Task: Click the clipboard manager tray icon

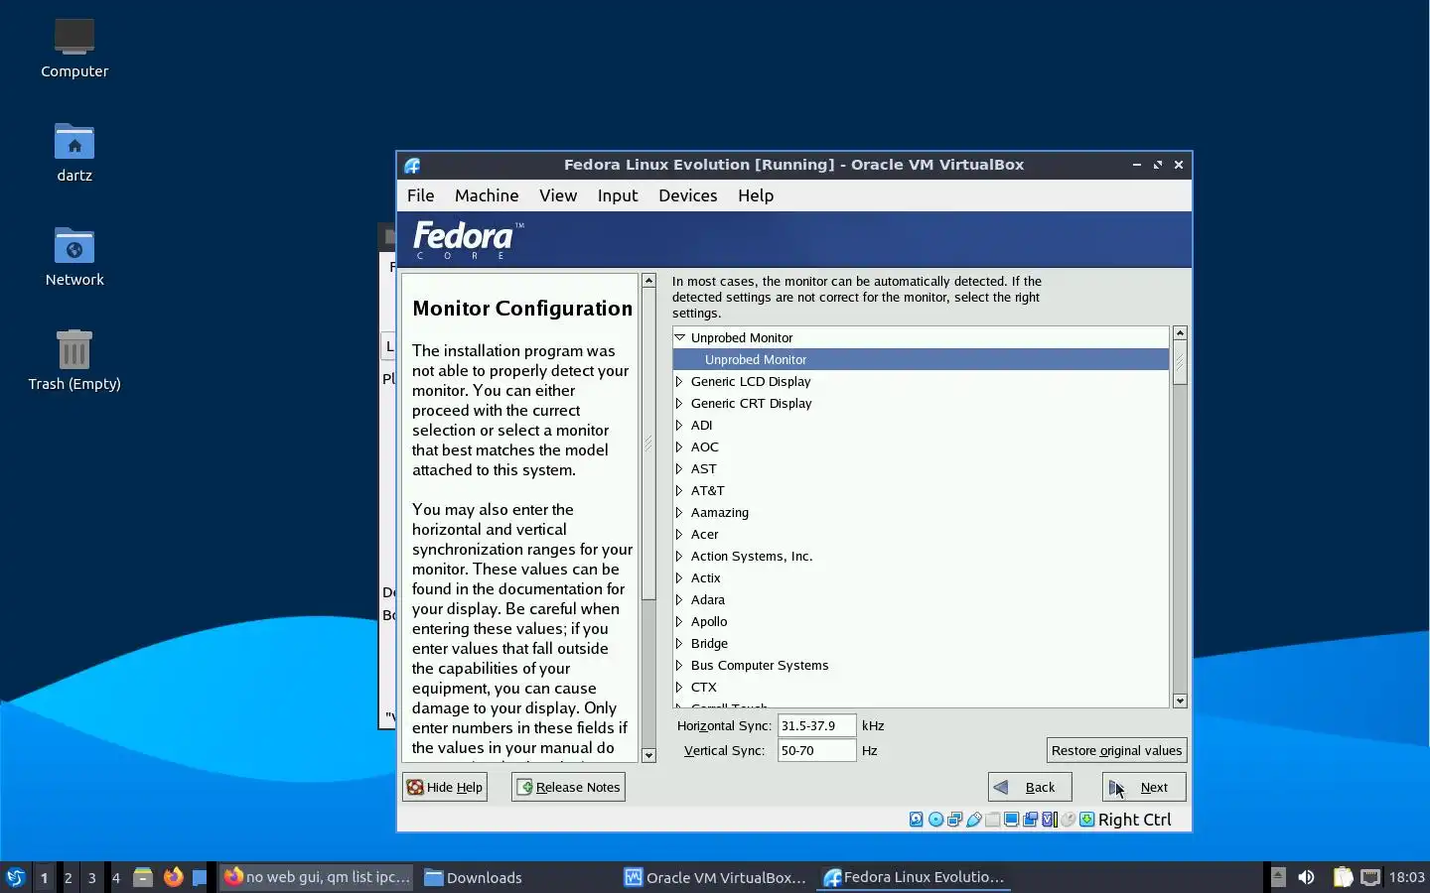Action: (x=1343, y=877)
